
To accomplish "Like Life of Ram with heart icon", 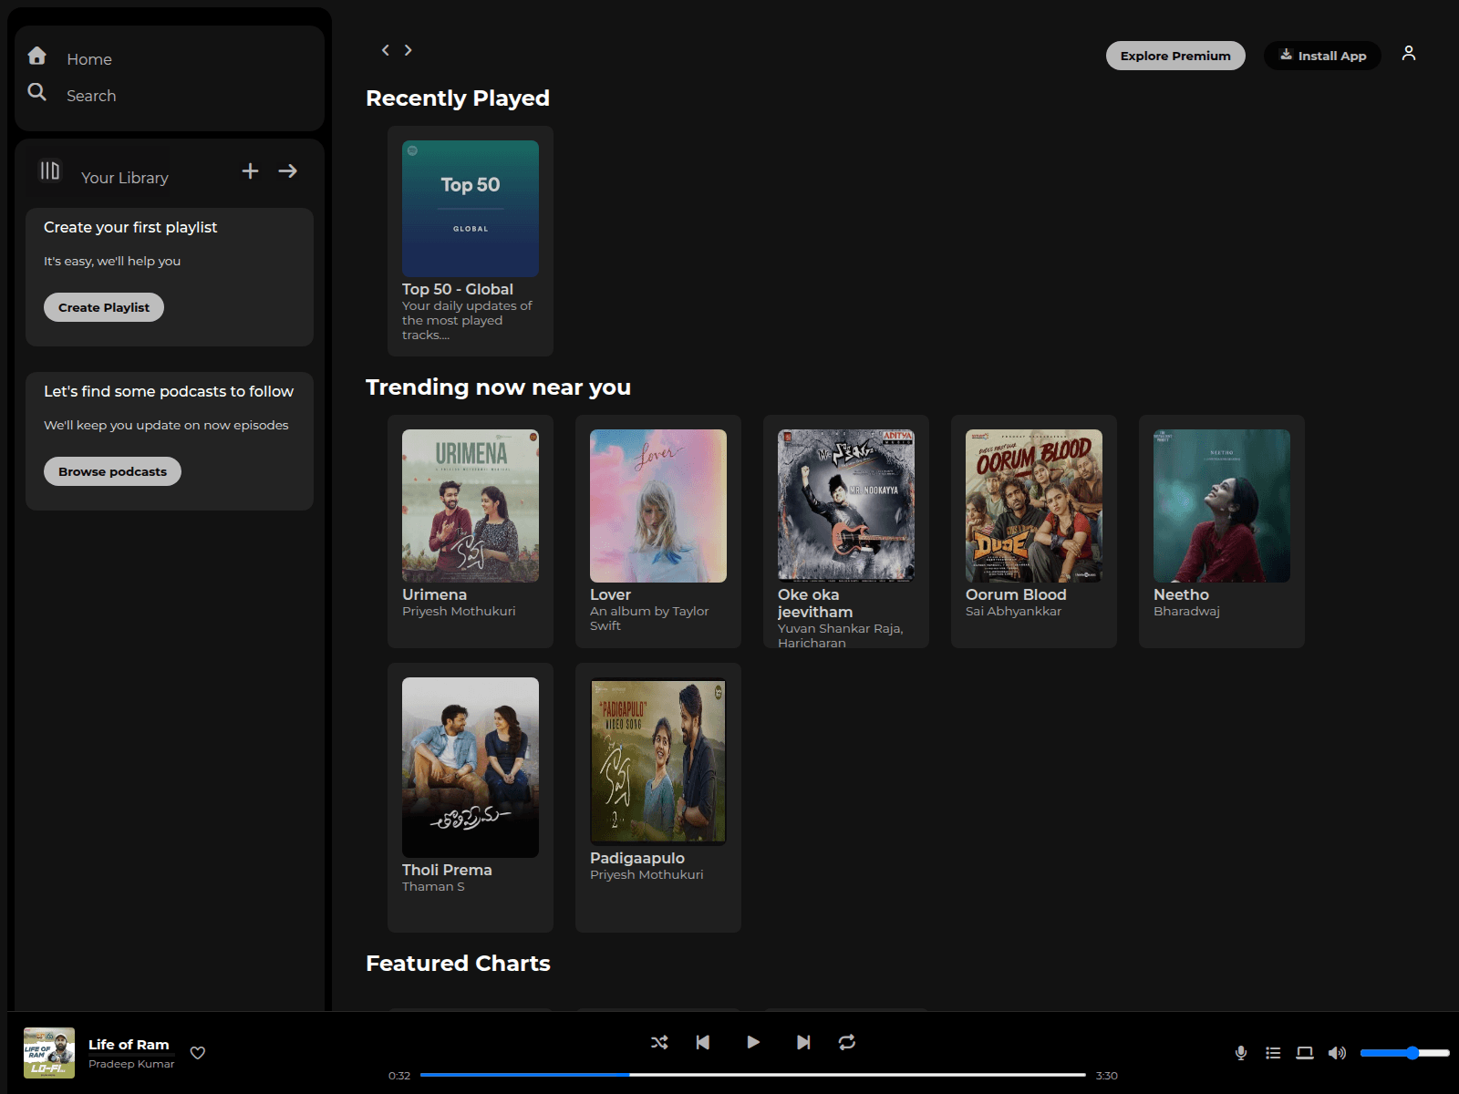I will tap(197, 1053).
